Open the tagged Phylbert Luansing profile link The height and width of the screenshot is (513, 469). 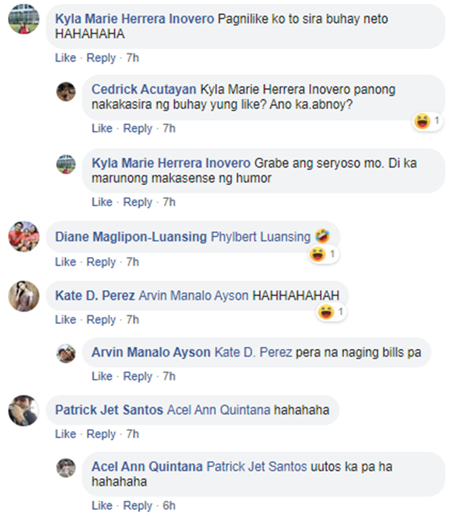click(261, 237)
